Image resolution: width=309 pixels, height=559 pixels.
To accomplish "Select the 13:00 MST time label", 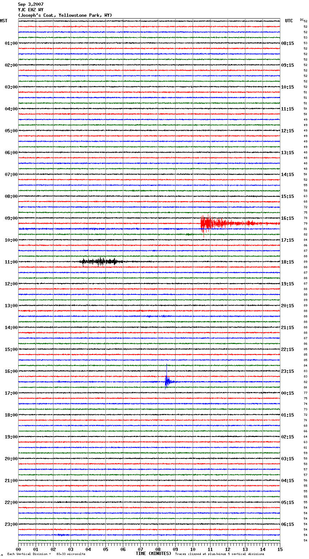I will 11,306.
